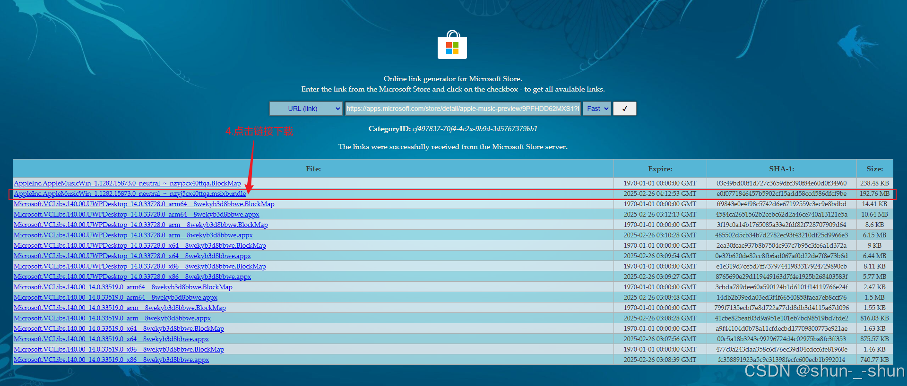The width and height of the screenshot is (907, 386).
Task: Select the 'Online link generator for Microsoft Store' heading
Action: pos(453,79)
